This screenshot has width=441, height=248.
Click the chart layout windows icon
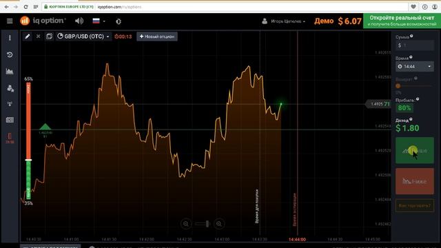49,37
